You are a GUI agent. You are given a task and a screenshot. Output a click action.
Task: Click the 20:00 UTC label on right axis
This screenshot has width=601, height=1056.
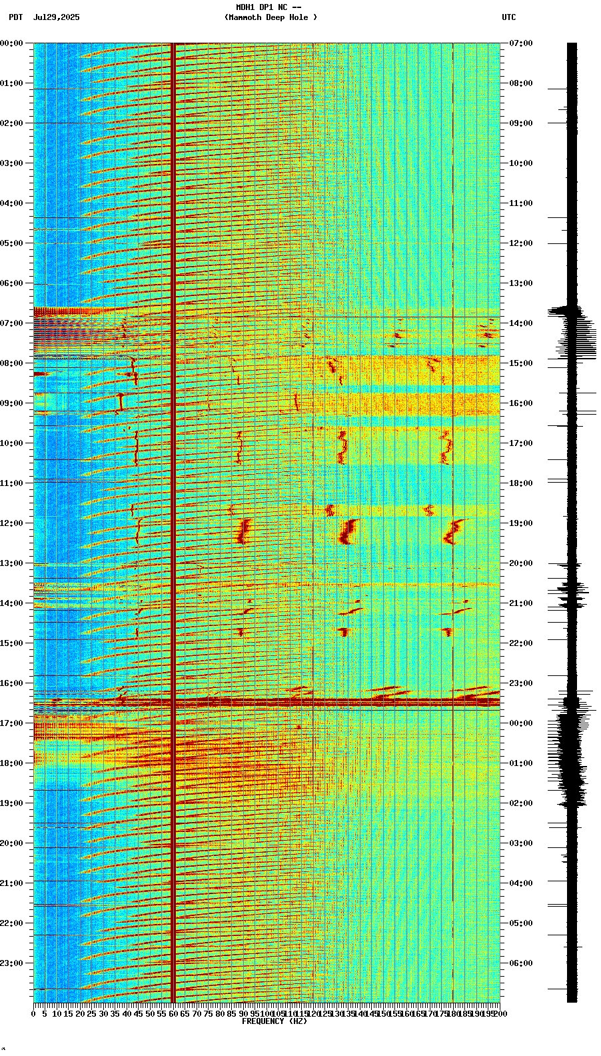click(521, 563)
